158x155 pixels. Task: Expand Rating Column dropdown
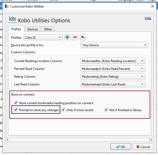tap(113, 76)
